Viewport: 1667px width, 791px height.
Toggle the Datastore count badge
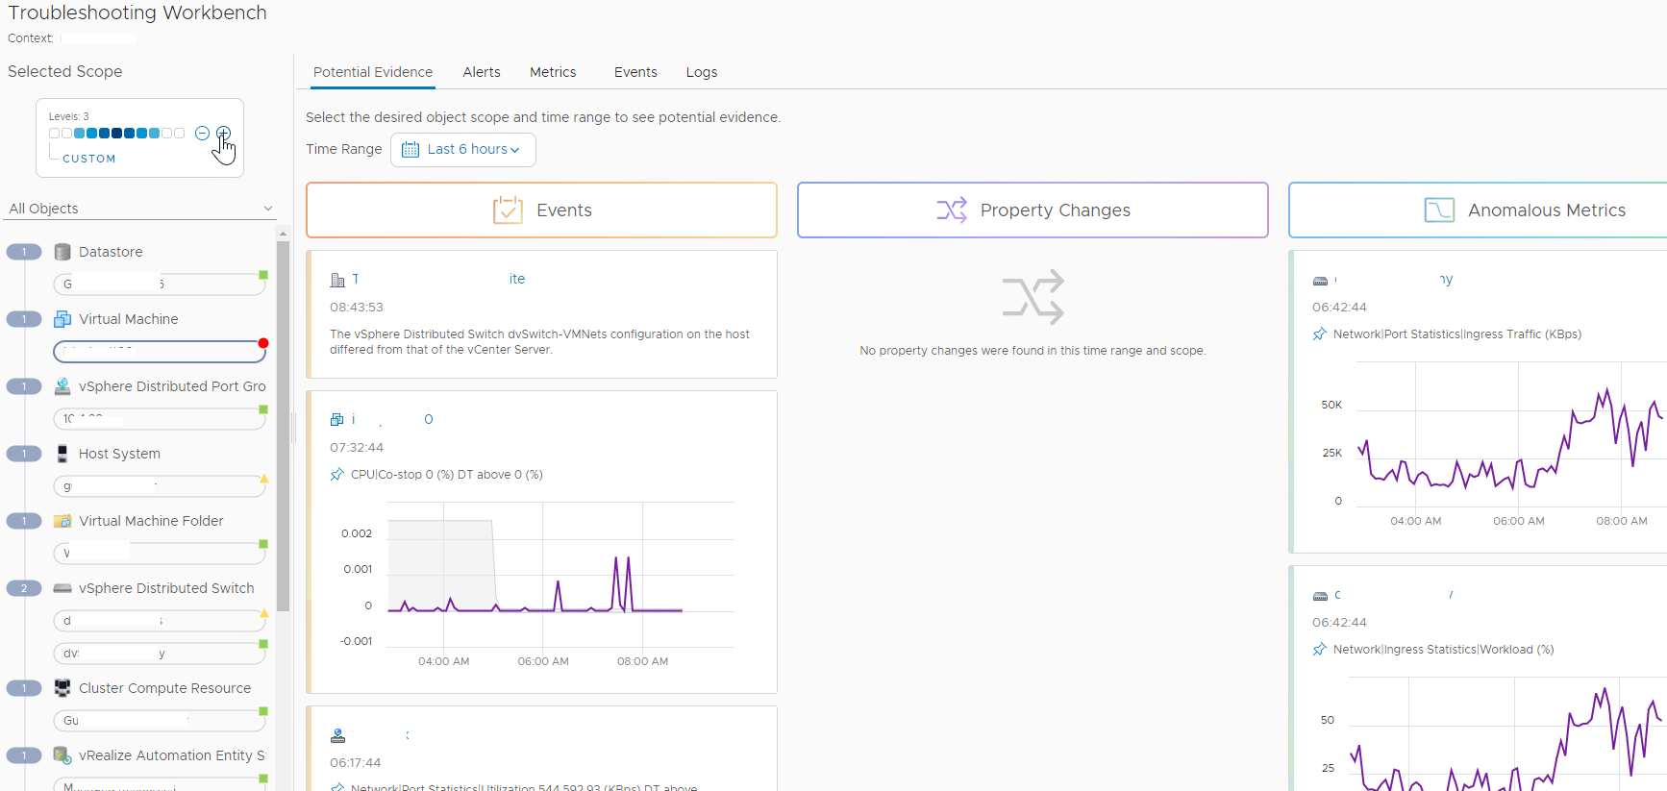tap(24, 252)
